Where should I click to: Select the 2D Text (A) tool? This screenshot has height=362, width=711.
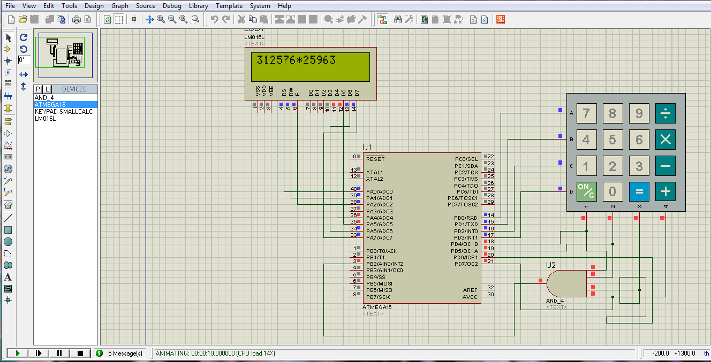point(8,277)
